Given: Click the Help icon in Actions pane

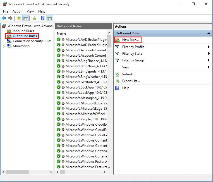Looking at the screenshot, I should point(117,88).
